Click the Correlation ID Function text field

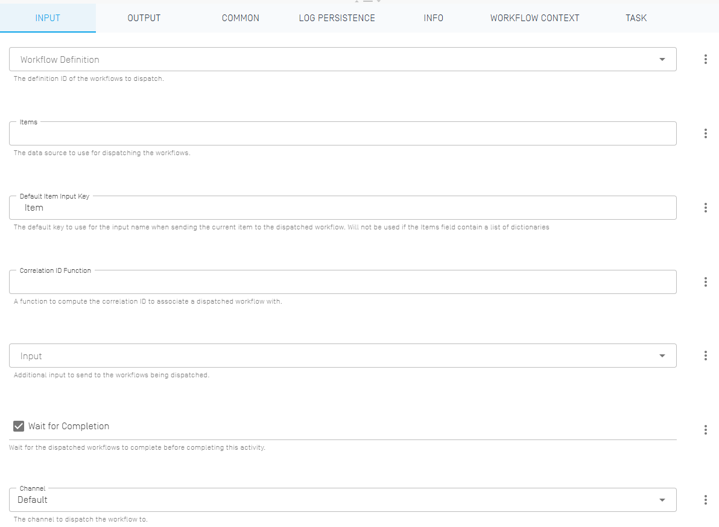tap(302, 281)
